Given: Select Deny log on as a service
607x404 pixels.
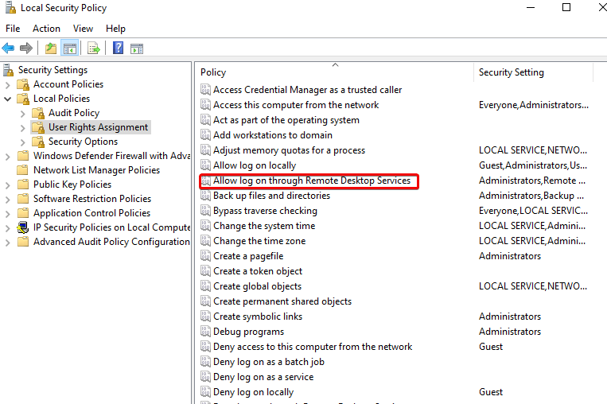Looking at the screenshot, I should pyautogui.click(x=263, y=376).
